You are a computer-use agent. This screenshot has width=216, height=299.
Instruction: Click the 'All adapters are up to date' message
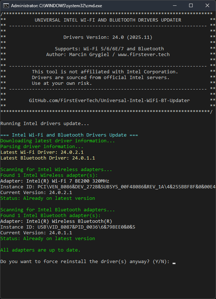pyautogui.click(x=40, y=250)
